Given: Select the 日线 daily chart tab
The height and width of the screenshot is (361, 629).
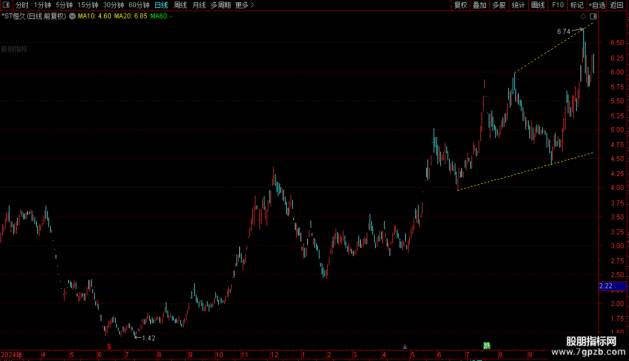Looking at the screenshot, I should pos(161,5).
